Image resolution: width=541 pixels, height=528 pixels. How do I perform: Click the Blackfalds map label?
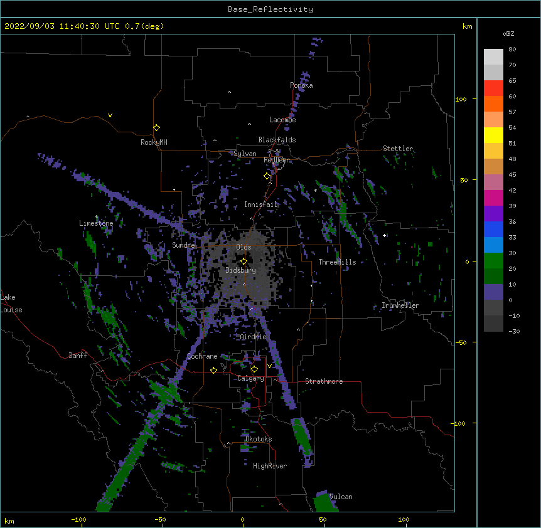tap(277, 140)
